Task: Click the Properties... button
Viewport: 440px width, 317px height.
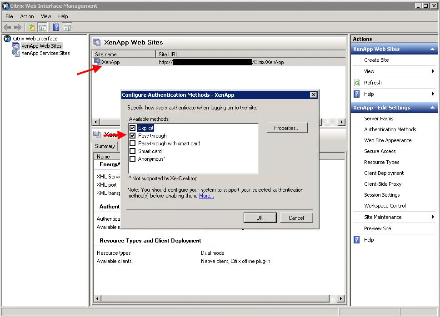Action: pos(287,128)
